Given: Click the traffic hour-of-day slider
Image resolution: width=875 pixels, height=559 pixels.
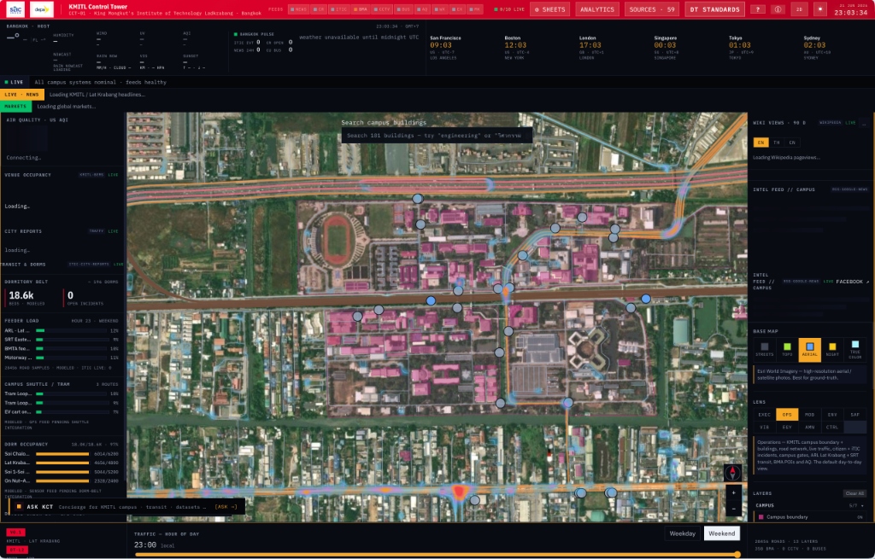Looking at the screenshot, I should point(438,555).
